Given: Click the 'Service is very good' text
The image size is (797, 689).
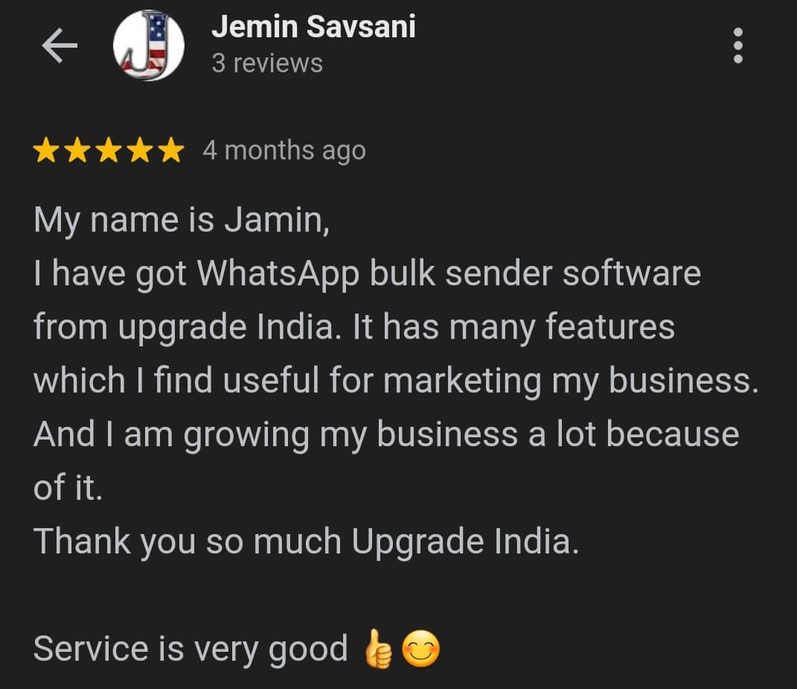Looking at the screenshot, I should 191,650.
